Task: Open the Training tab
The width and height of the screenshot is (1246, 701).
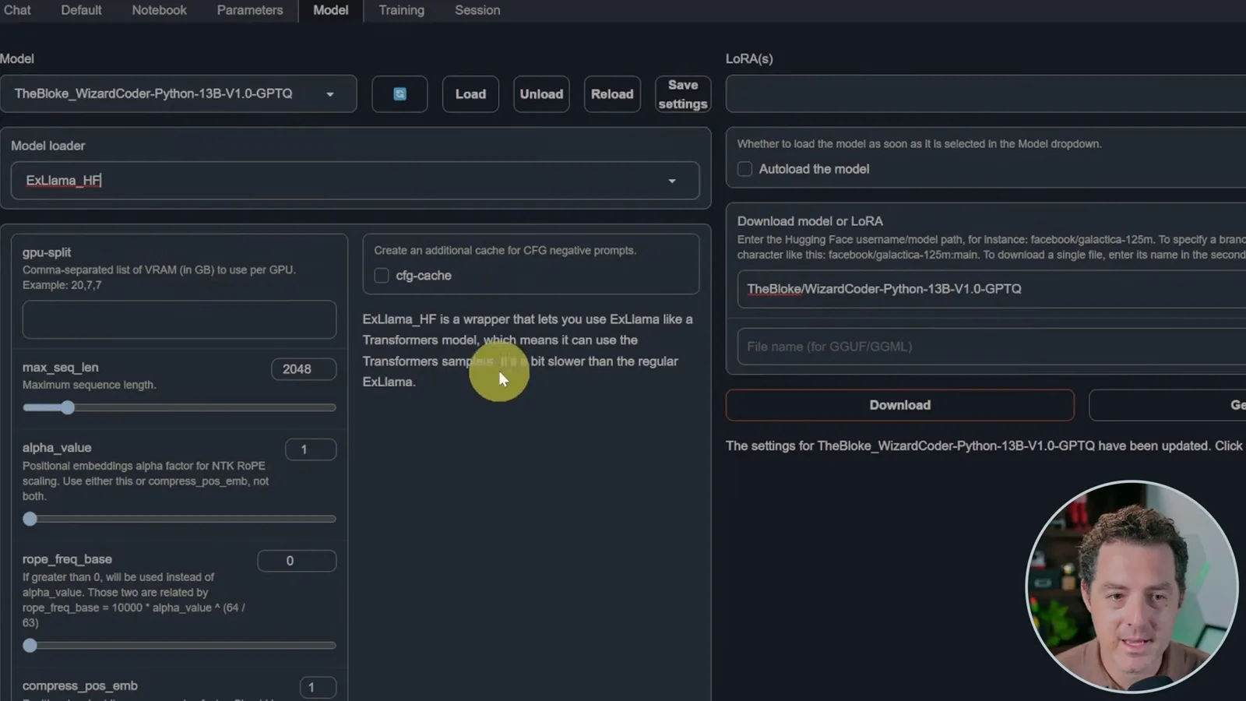Action: (401, 10)
